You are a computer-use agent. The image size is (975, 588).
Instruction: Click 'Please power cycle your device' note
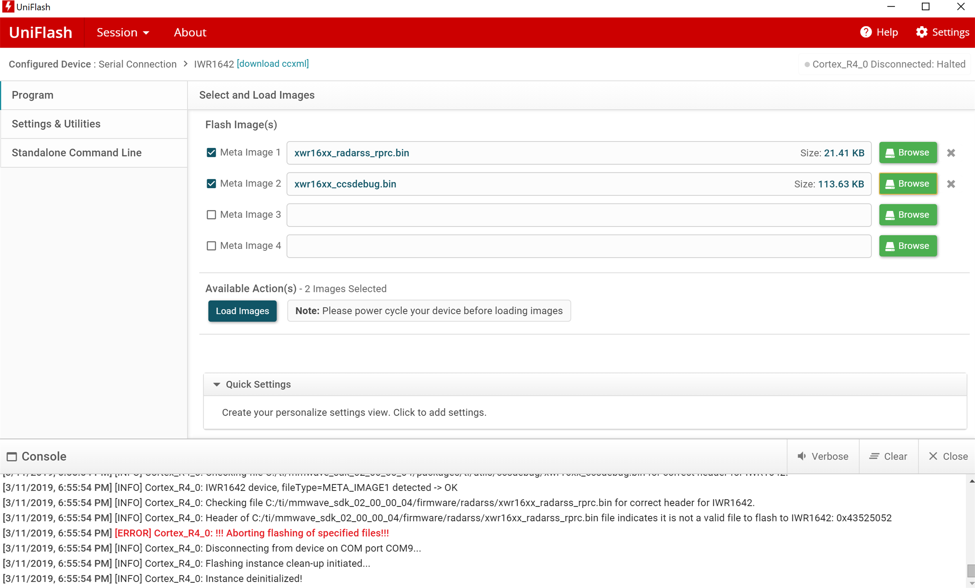429,311
